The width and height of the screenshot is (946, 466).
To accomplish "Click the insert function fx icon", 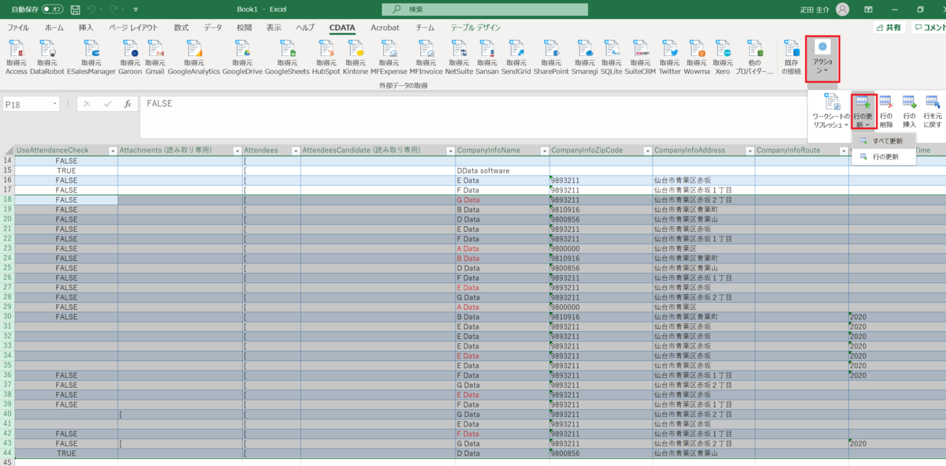I will coord(127,103).
